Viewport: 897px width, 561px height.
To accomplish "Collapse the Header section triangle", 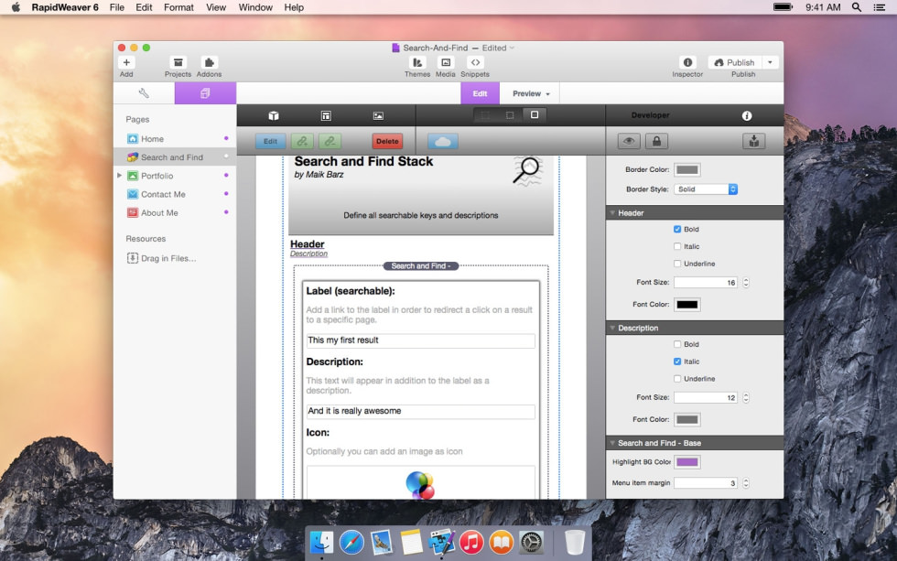I will pyautogui.click(x=612, y=212).
